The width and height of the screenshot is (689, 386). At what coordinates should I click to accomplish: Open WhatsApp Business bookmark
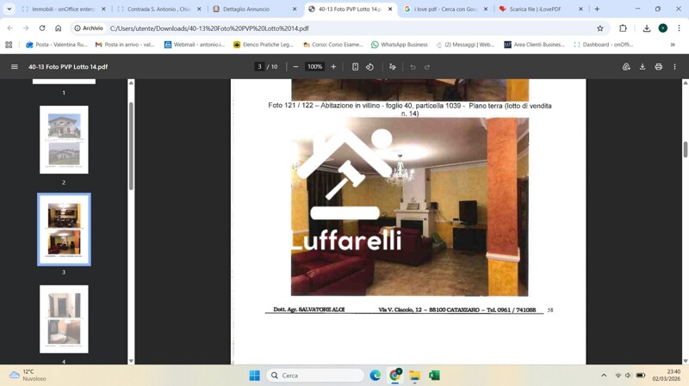pos(399,45)
